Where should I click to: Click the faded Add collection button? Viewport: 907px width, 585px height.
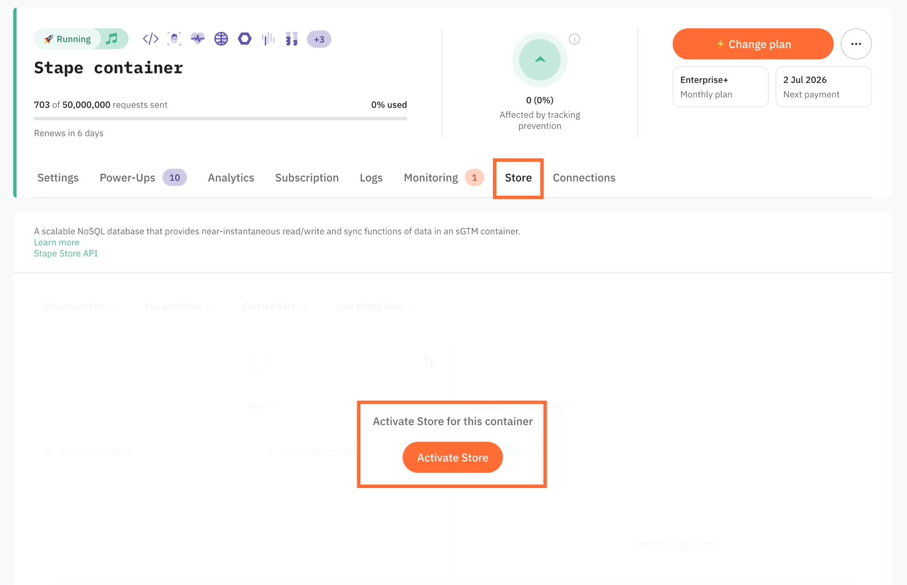pos(88,452)
